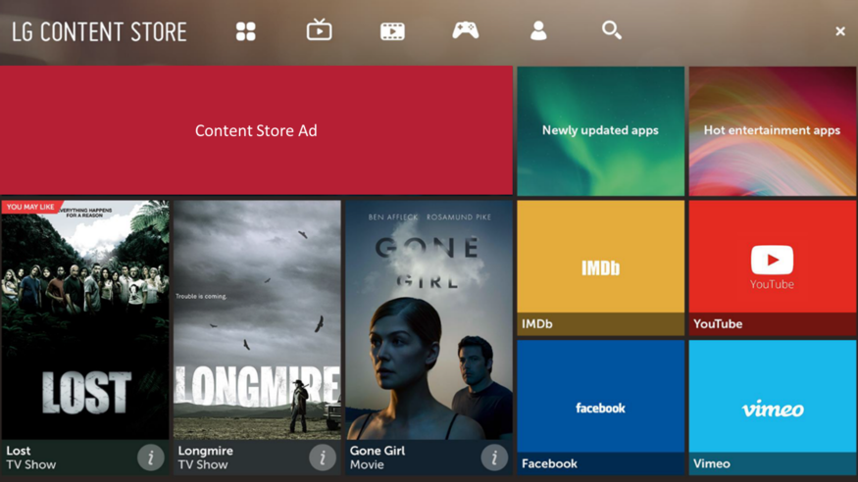This screenshot has height=482, width=858.
Task: Select the Longmire TV show poster
Action: pyautogui.click(x=257, y=319)
